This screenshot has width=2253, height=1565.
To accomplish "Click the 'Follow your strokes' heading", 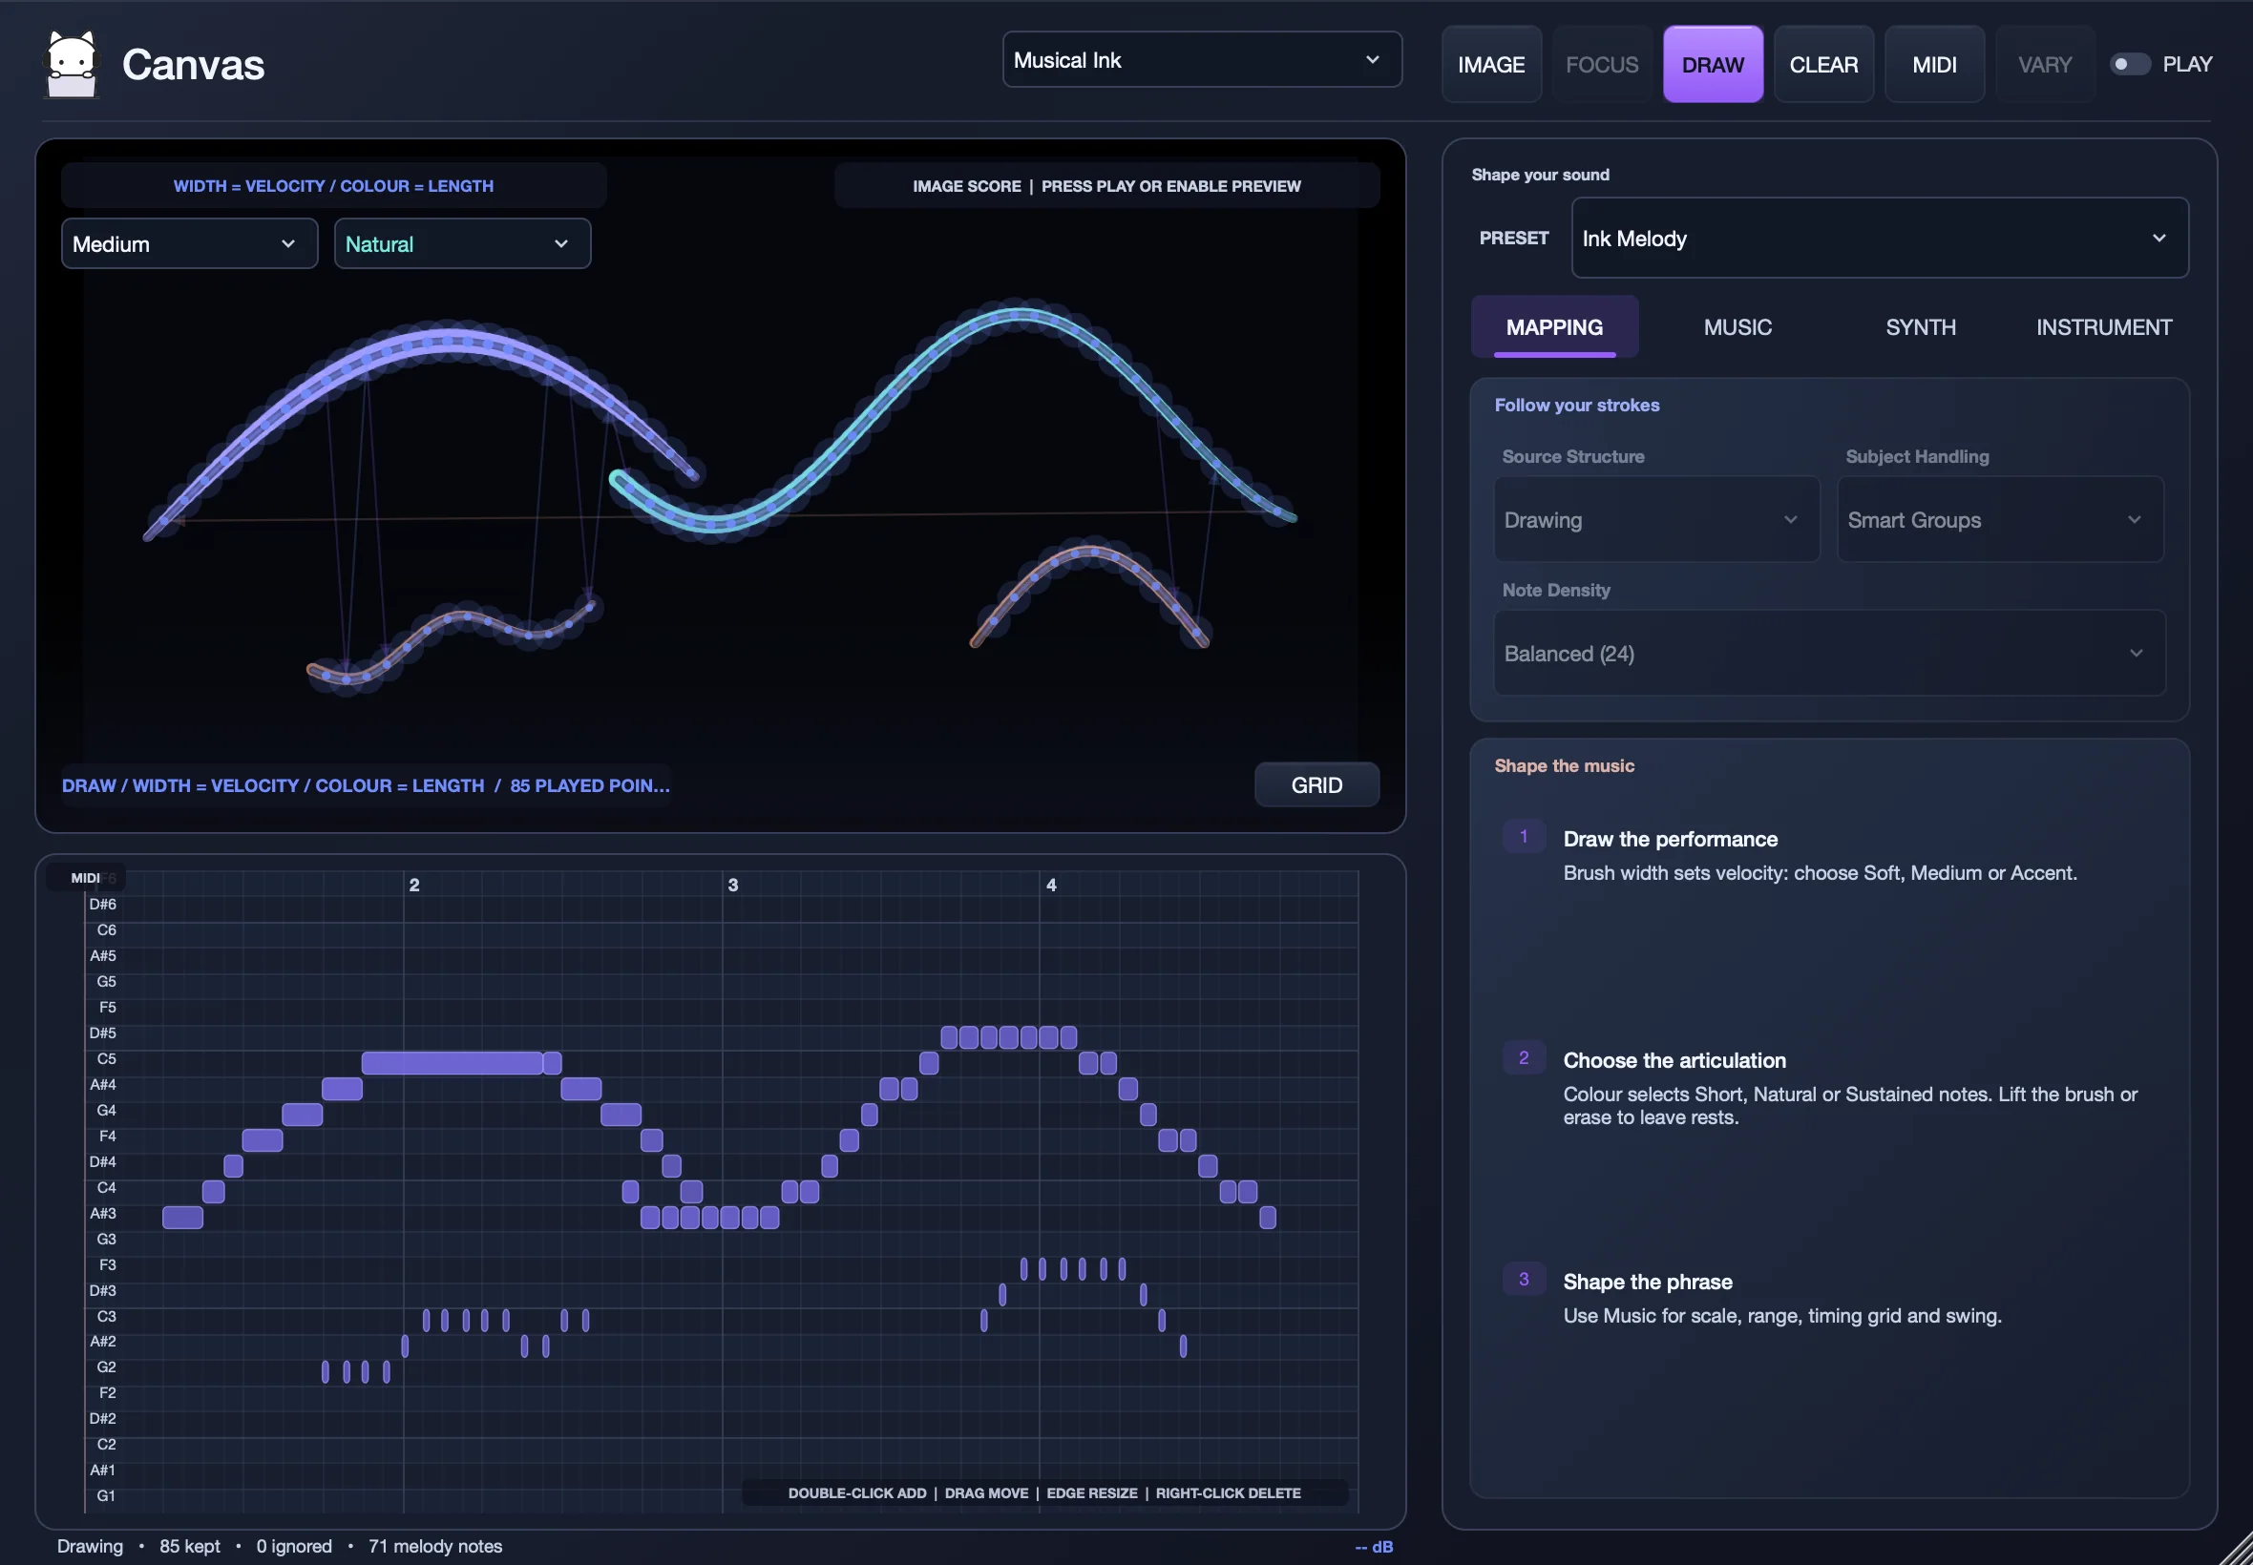I will [1576, 405].
